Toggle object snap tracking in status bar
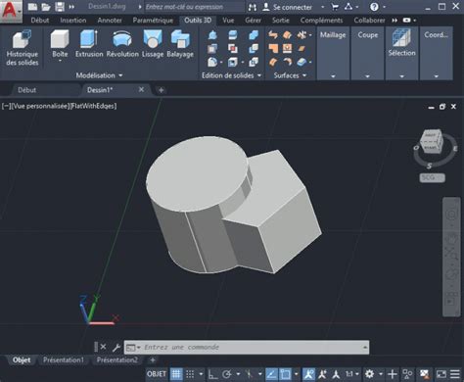 271,374
